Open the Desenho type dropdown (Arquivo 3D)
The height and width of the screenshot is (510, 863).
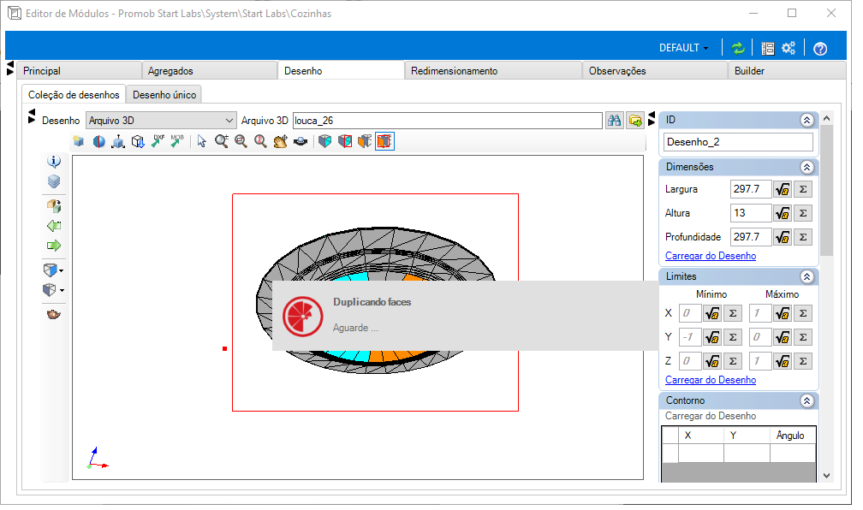[x=161, y=121]
